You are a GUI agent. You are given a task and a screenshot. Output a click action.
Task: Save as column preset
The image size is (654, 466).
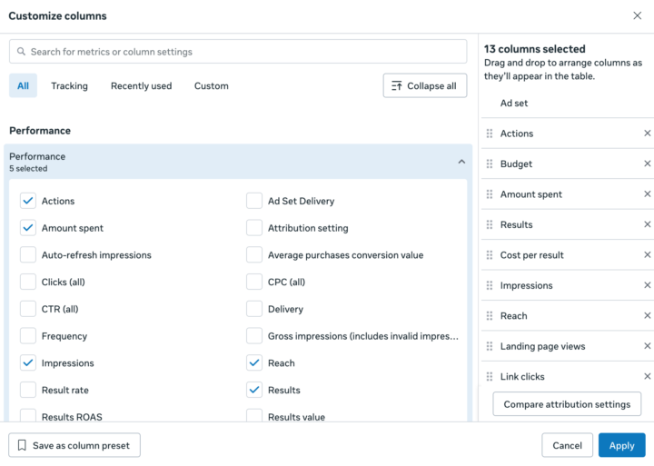click(x=74, y=445)
